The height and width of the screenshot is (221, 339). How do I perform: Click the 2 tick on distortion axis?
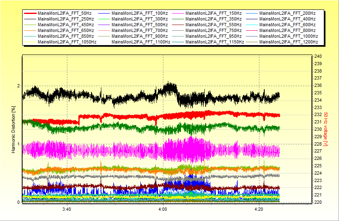click(x=18, y=86)
